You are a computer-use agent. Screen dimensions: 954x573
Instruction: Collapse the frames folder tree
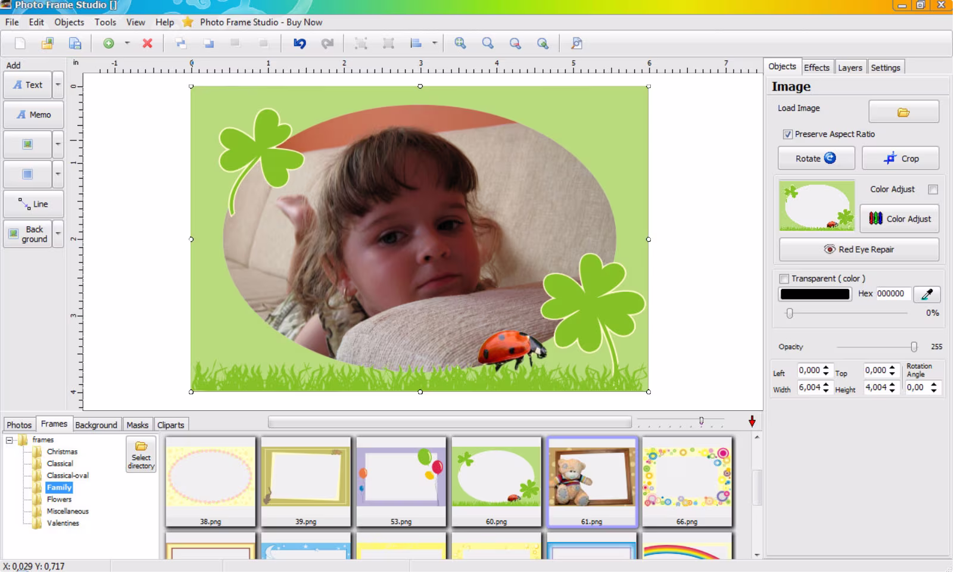[x=10, y=440]
